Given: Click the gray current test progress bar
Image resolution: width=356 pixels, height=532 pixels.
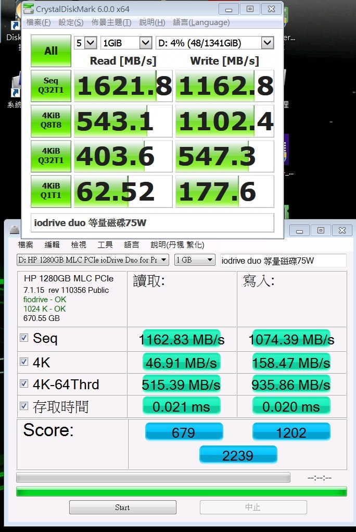Looking at the screenshot, I should [x=153, y=477].
